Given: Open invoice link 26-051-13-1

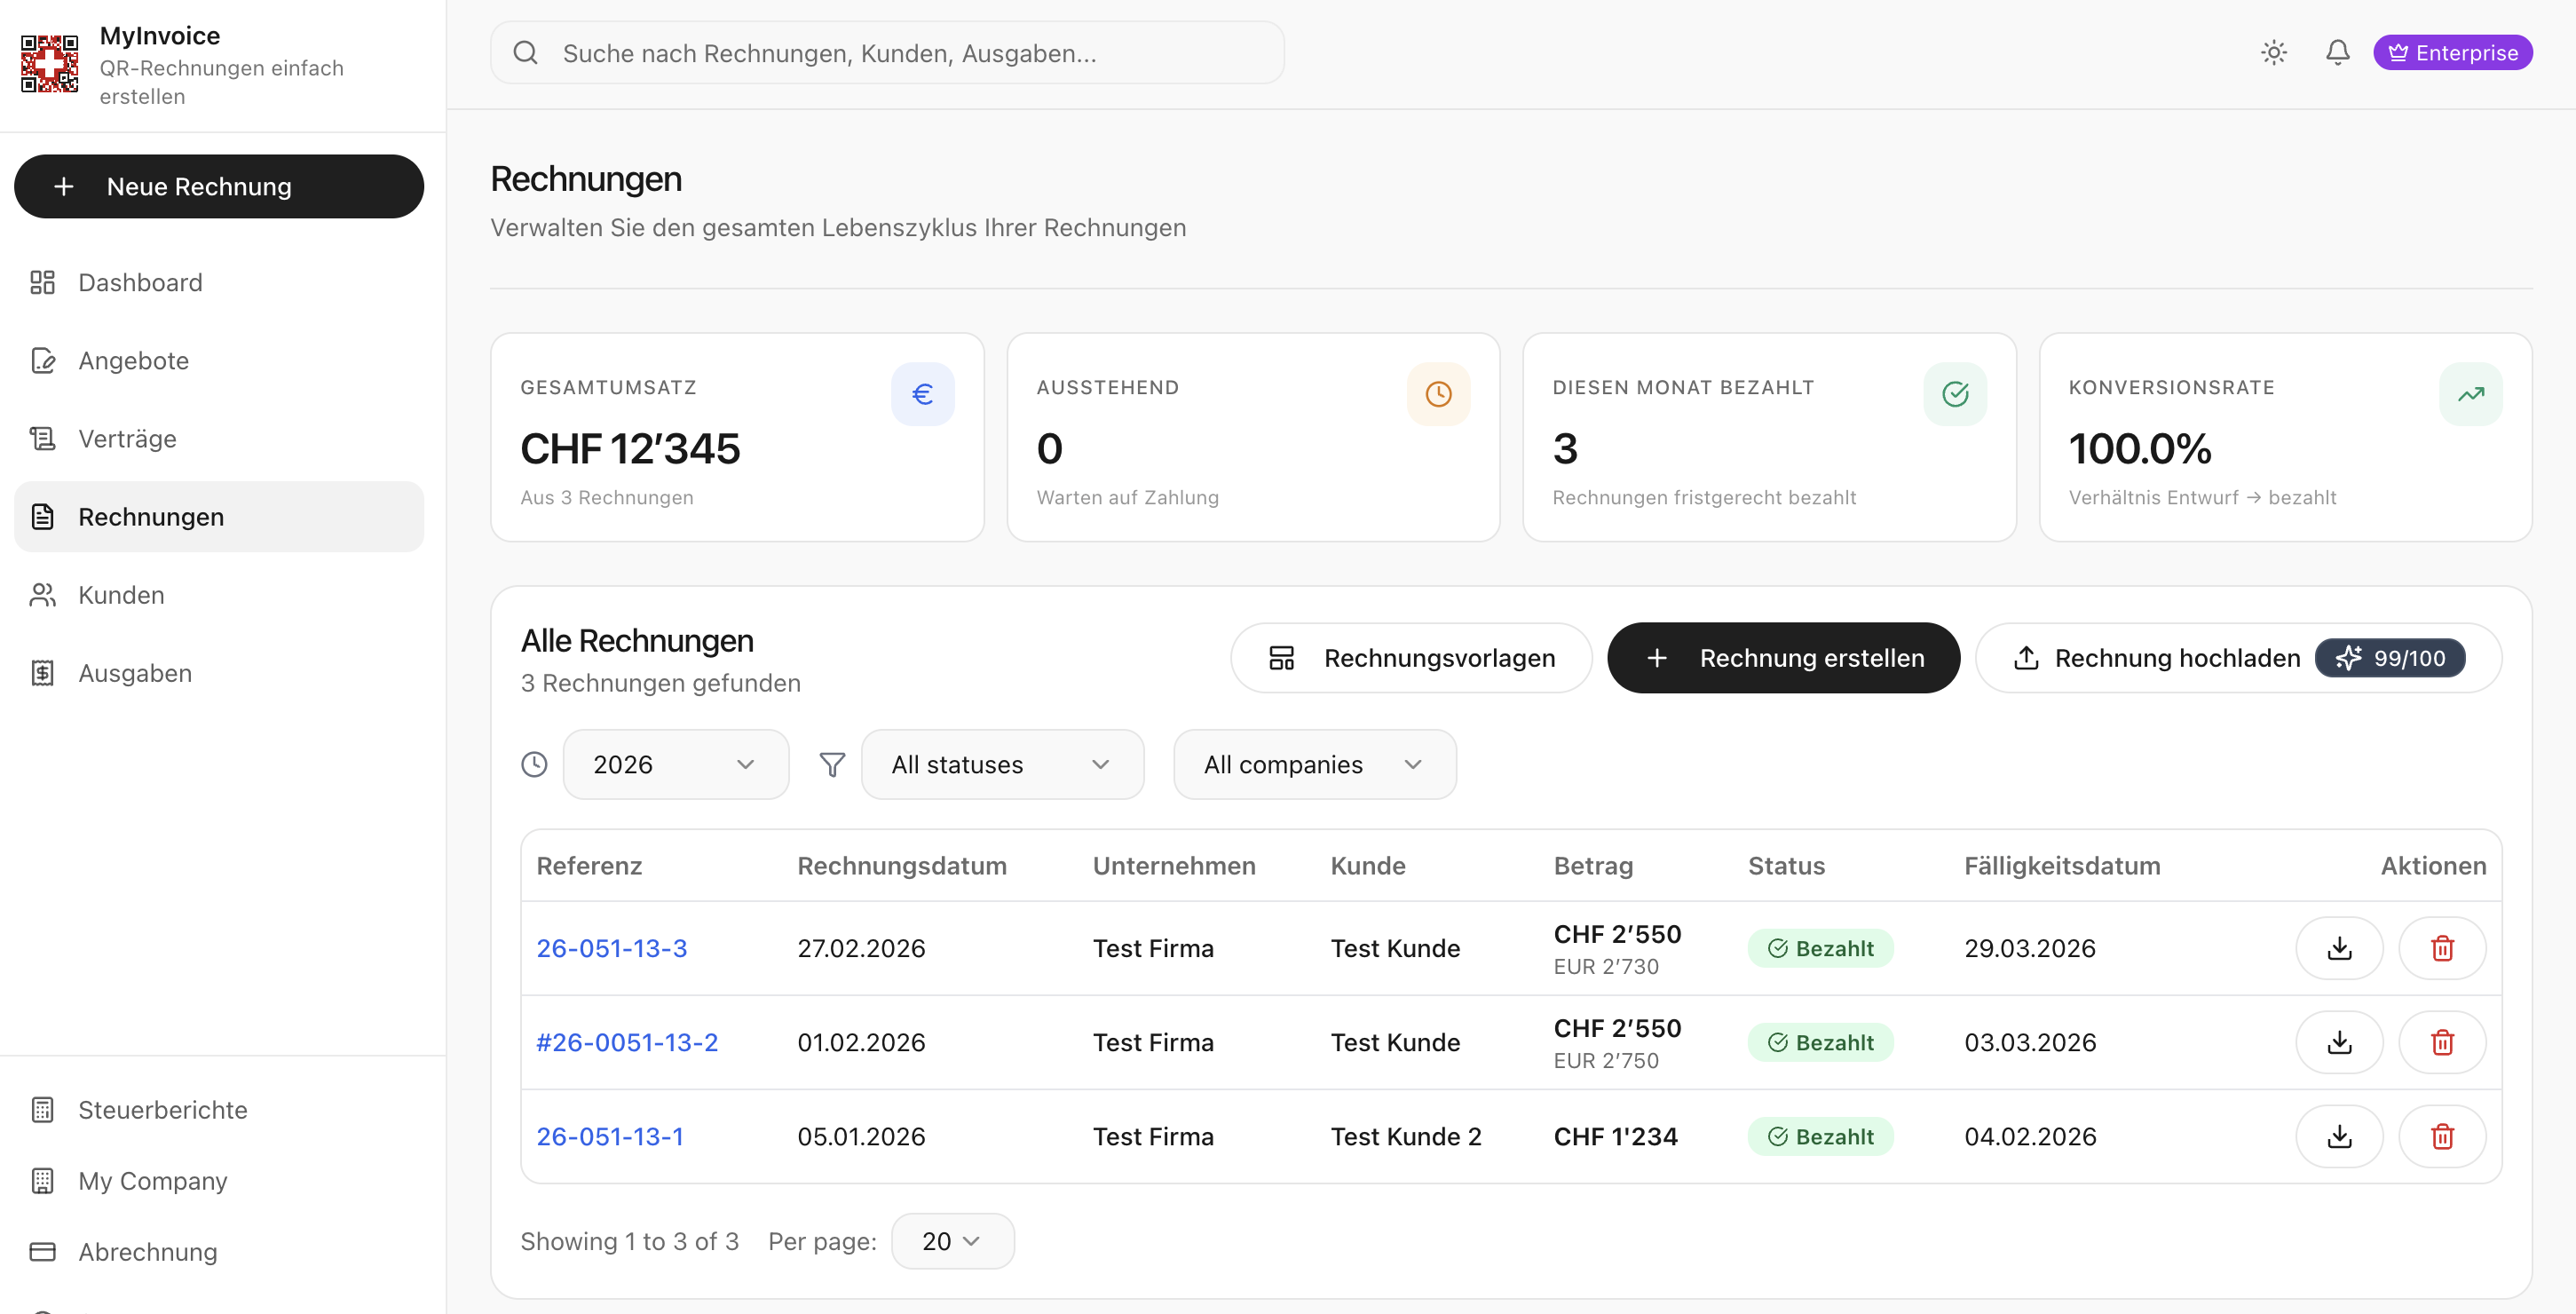Looking at the screenshot, I should (609, 1136).
